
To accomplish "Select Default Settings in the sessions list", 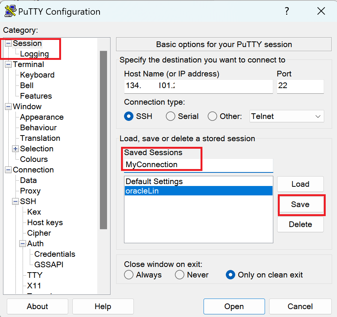I will pyautogui.click(x=198, y=181).
